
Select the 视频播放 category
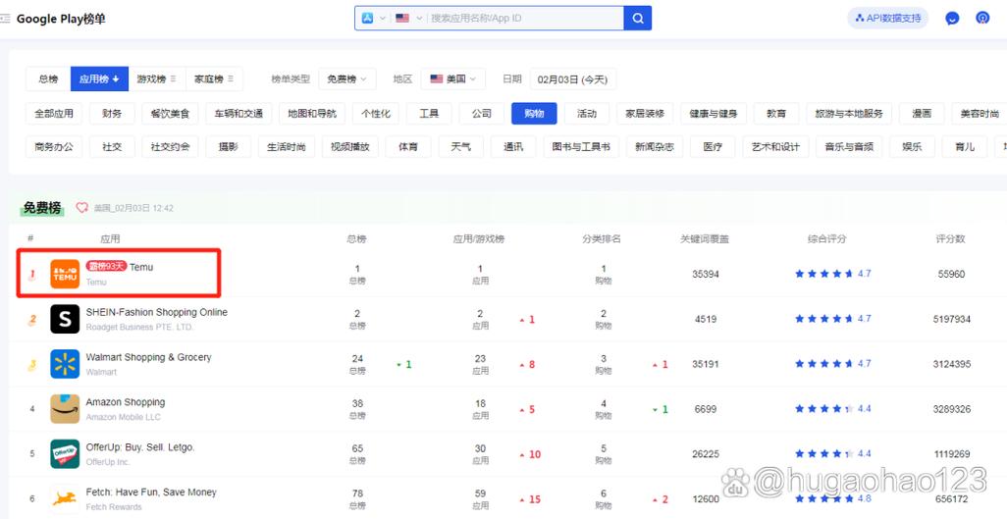pyautogui.click(x=350, y=147)
